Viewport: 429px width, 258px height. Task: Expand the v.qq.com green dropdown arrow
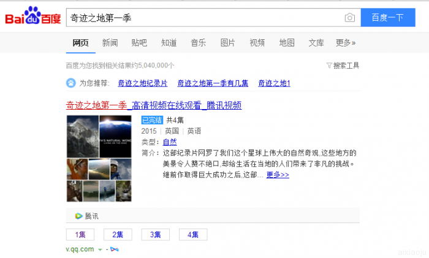click(x=99, y=249)
